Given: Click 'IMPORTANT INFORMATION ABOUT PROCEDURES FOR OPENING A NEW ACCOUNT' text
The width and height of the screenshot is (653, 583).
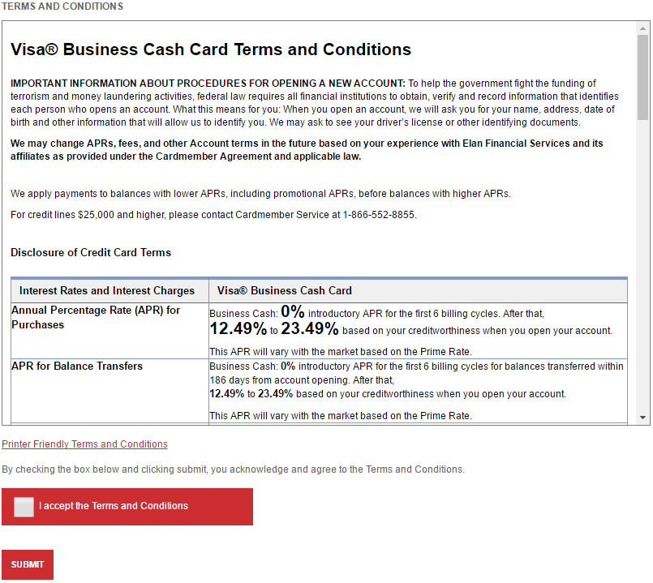Looking at the screenshot, I should pyautogui.click(x=208, y=84).
